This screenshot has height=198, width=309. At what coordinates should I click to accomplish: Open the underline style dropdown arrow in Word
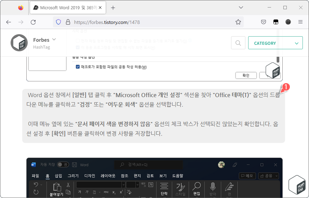tap(100, 192)
